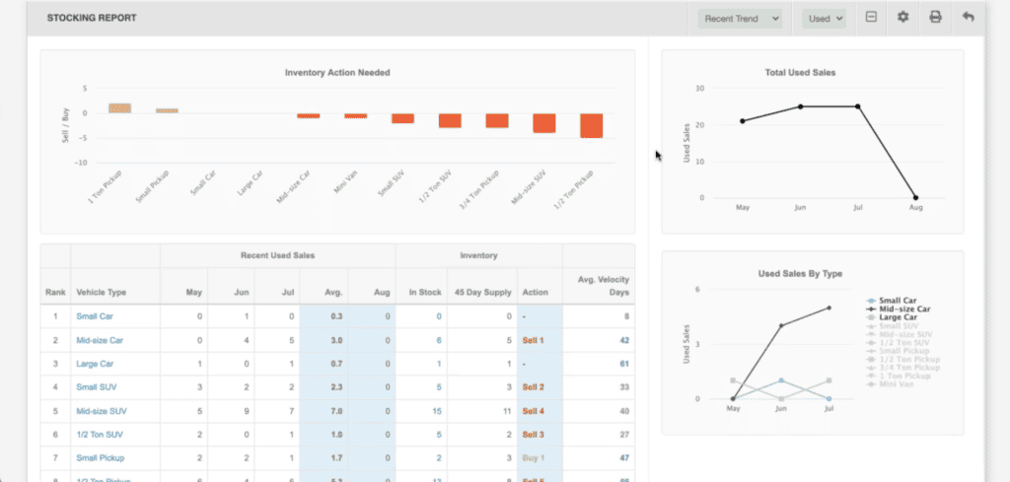Sort table by Action column header
This screenshot has width=1010, height=482.
(536, 292)
